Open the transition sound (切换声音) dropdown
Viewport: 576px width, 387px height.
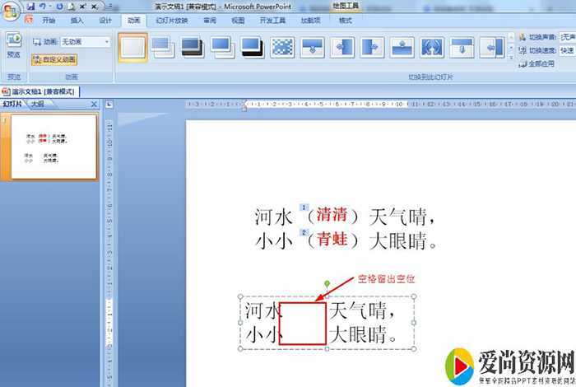(x=567, y=37)
